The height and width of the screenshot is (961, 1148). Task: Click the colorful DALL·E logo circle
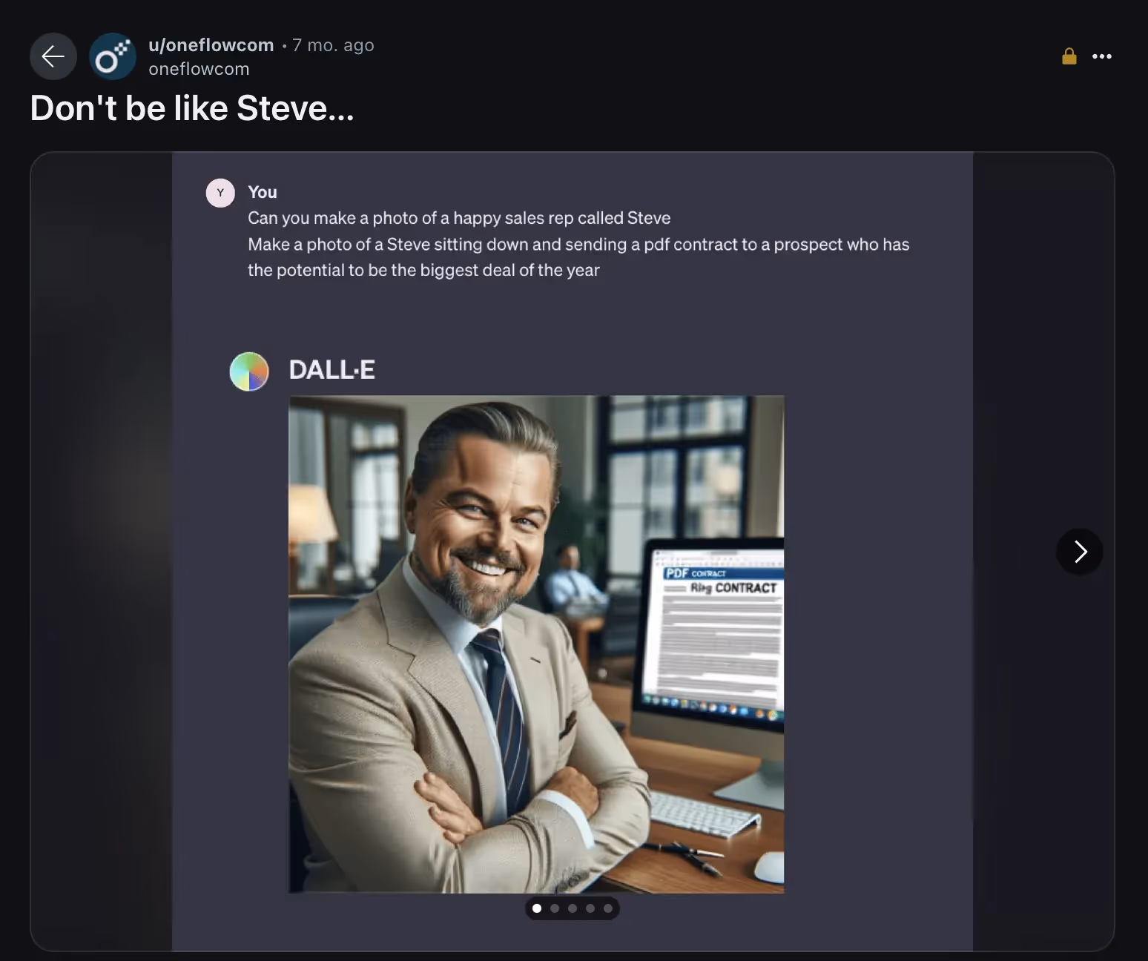[249, 371]
